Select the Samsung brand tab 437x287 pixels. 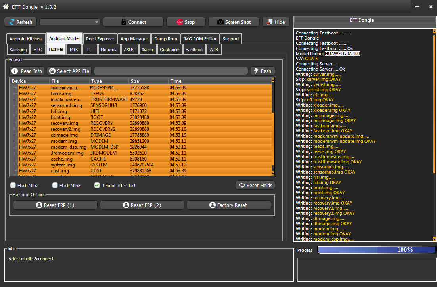coord(18,50)
